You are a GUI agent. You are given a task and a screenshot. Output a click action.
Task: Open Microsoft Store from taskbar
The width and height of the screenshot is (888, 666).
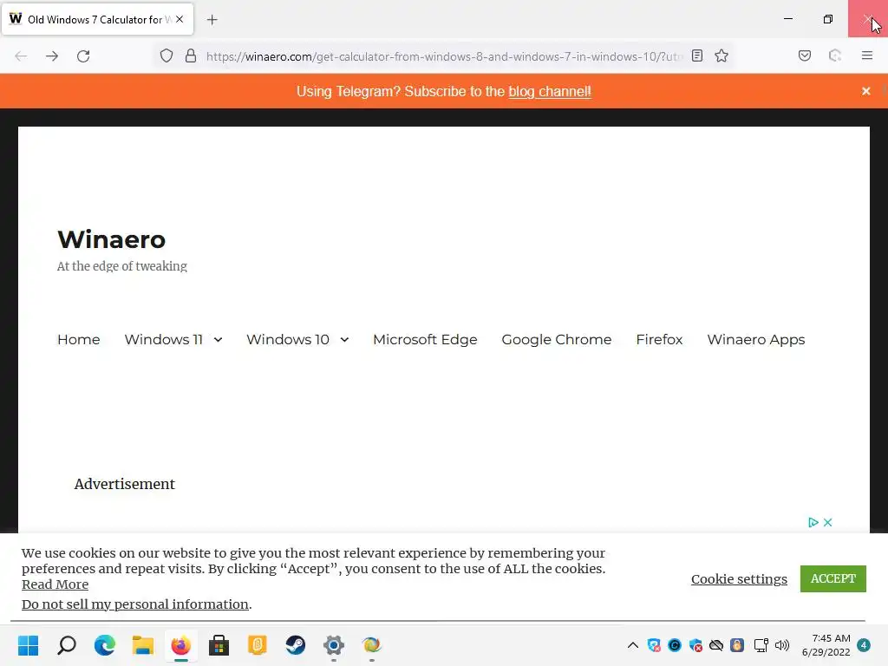[x=219, y=645]
